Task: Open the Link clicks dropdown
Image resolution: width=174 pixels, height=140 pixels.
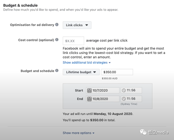Action: 77,25
